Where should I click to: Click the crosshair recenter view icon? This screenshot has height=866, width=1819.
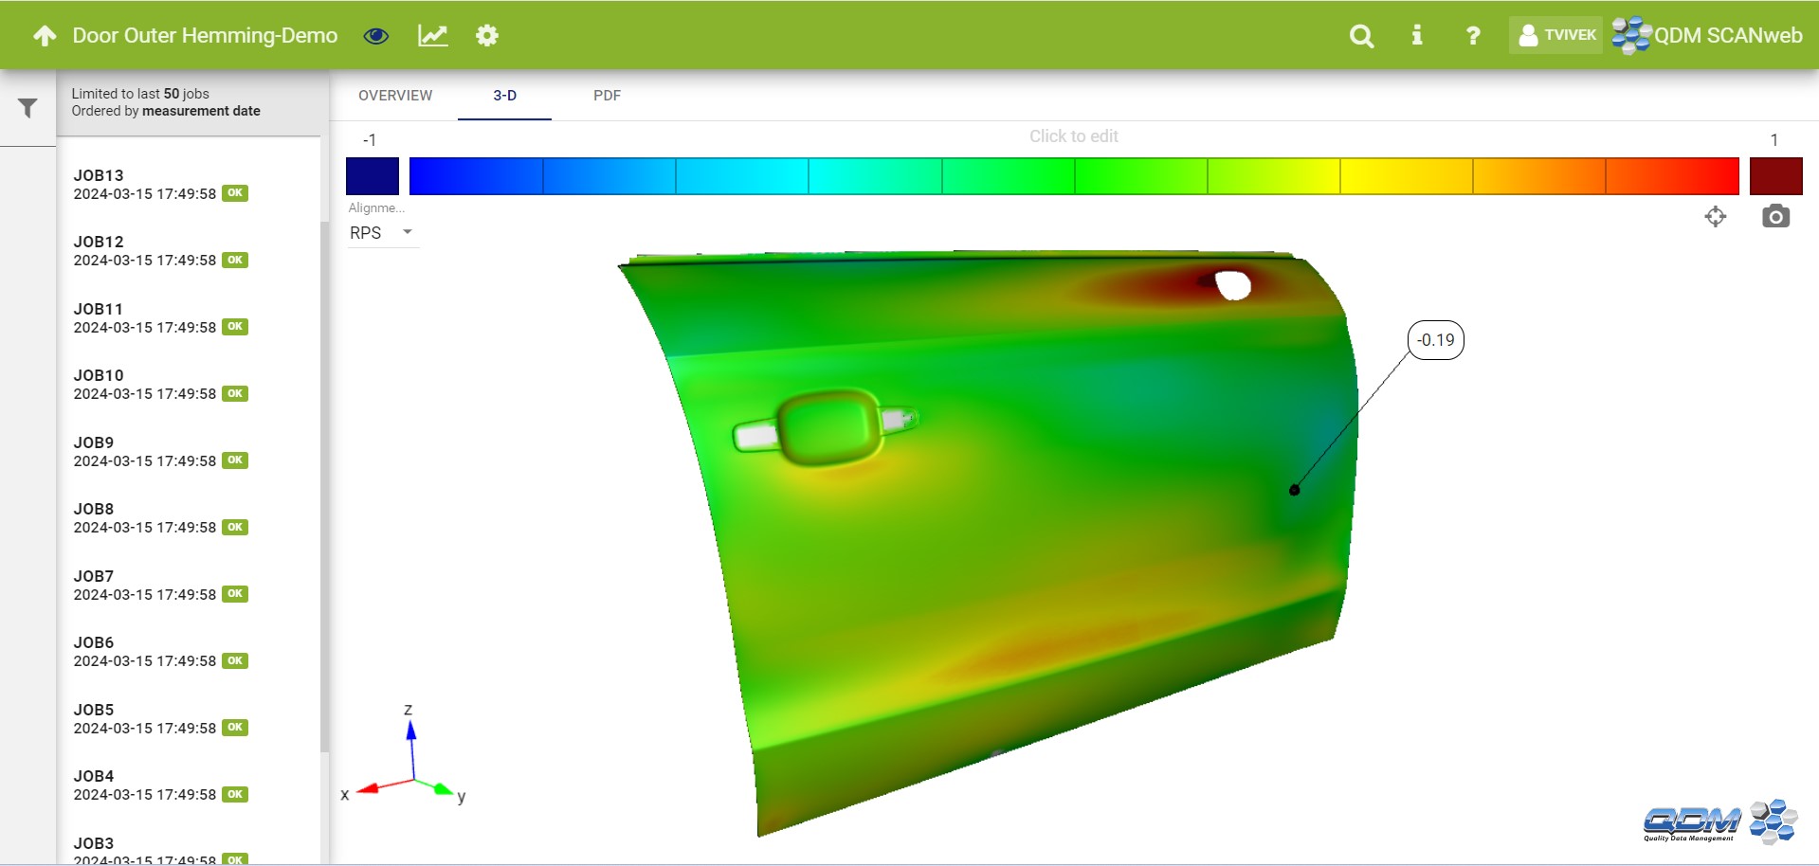pyautogui.click(x=1715, y=217)
